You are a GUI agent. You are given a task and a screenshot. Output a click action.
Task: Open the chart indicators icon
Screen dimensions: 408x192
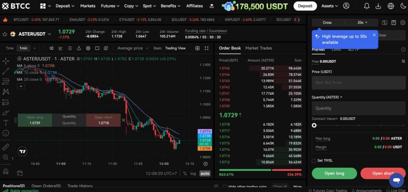[x=61, y=48]
